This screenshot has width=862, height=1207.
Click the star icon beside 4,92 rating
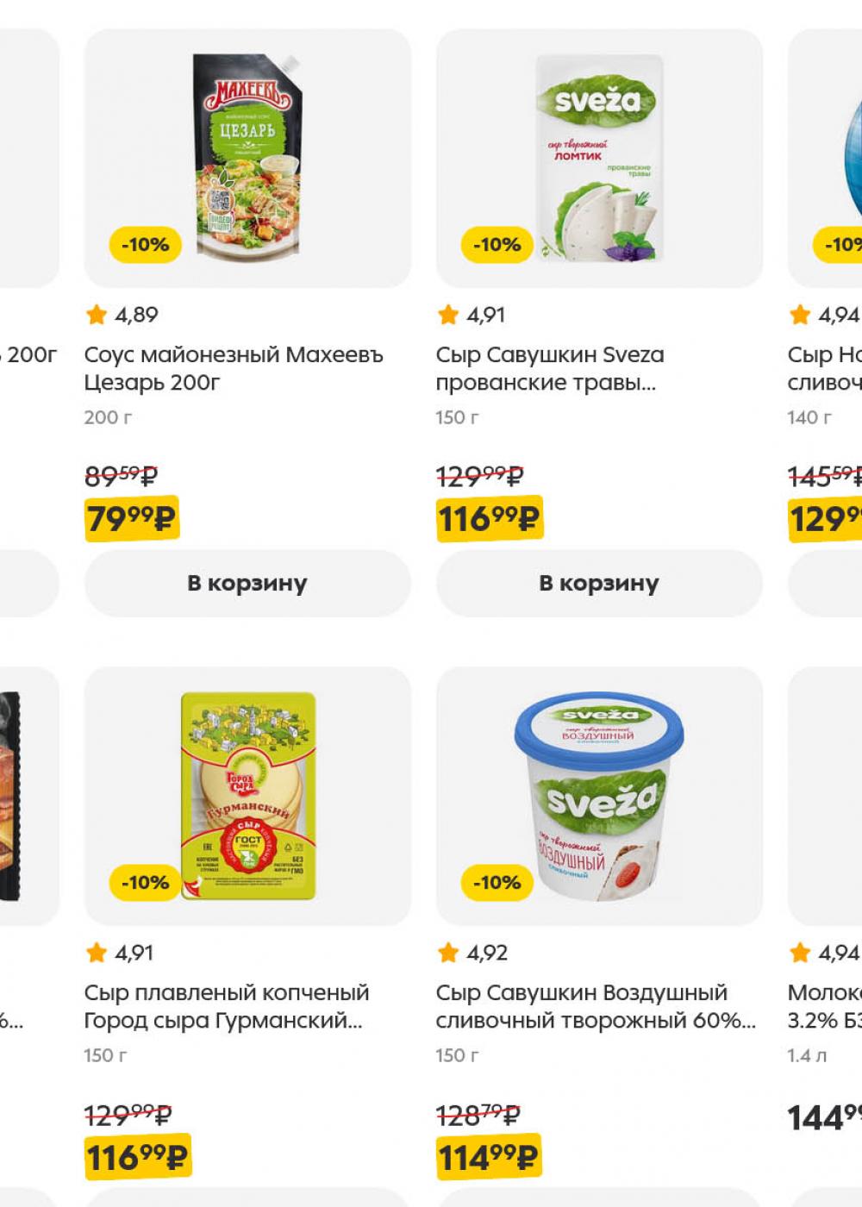[x=447, y=953]
